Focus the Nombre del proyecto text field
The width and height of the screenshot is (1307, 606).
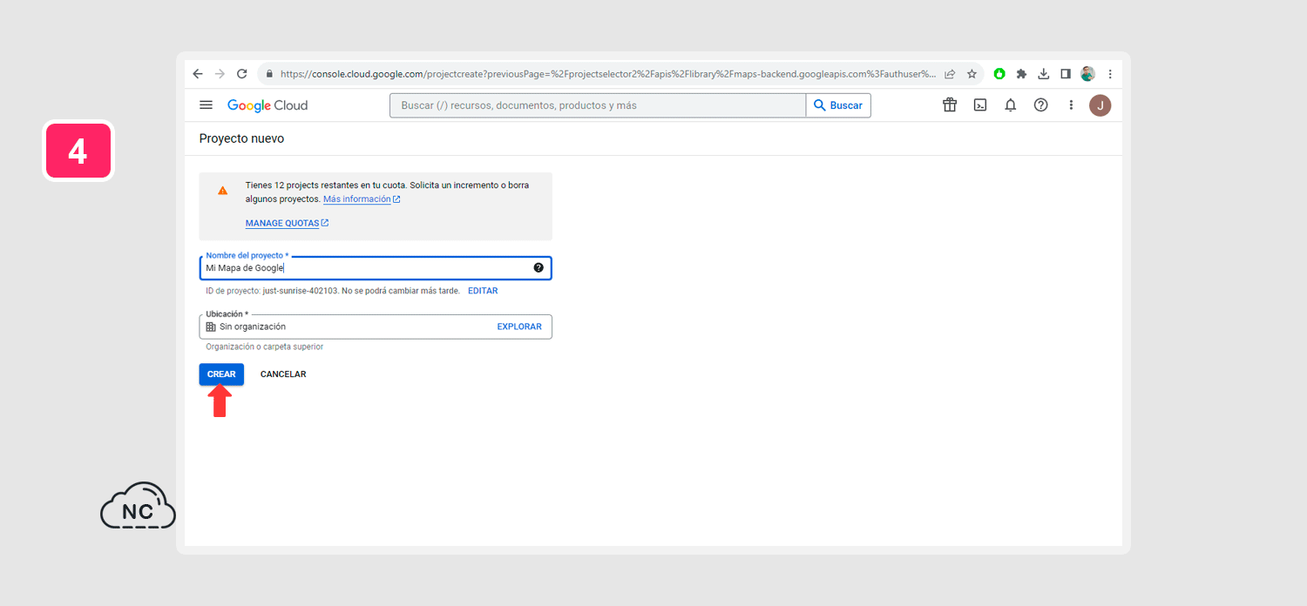click(x=366, y=268)
